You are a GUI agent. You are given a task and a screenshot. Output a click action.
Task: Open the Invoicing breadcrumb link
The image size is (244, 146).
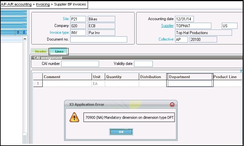[43, 4]
